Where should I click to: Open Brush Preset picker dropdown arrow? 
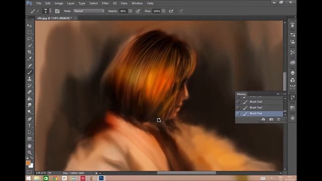coord(50,11)
